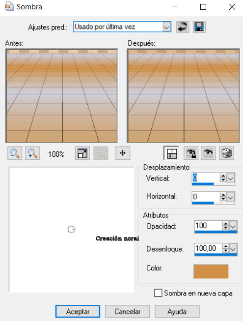The height and width of the screenshot is (321, 243).
Task: Open the Ayuda help button
Action: [x=177, y=311]
